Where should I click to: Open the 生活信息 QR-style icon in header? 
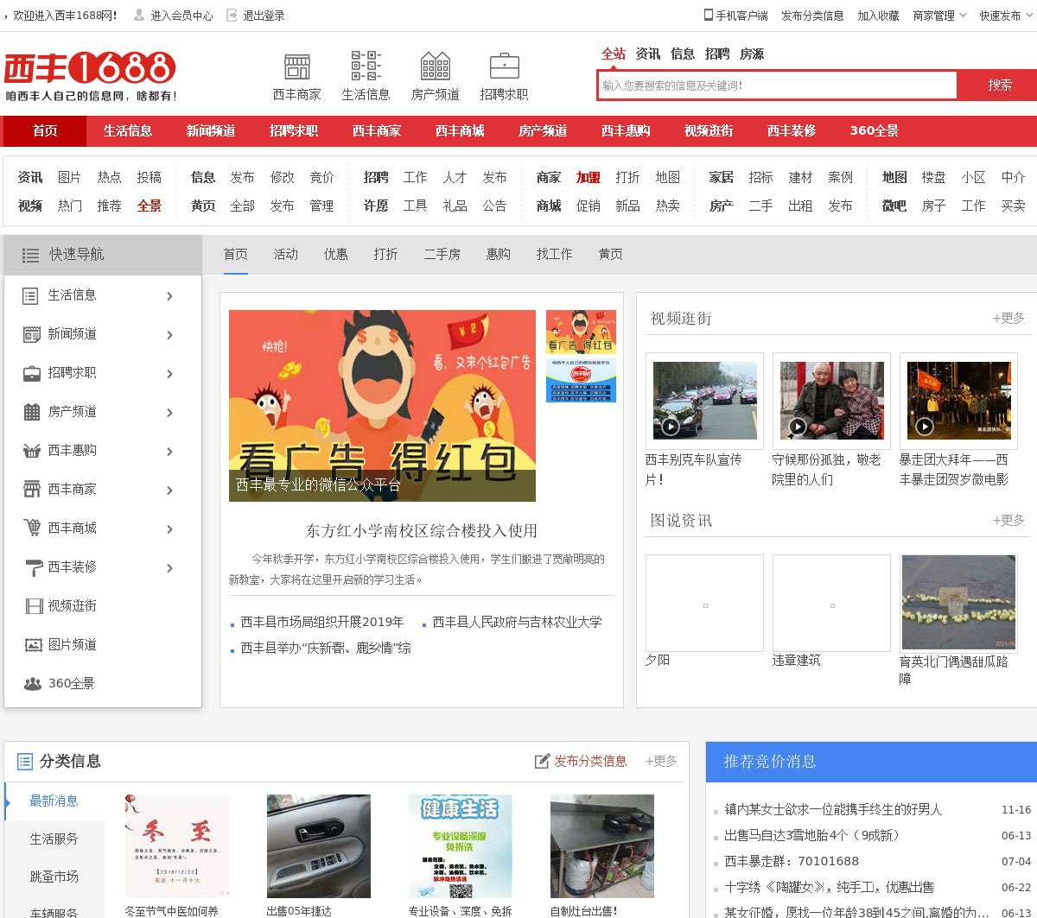coord(366,66)
